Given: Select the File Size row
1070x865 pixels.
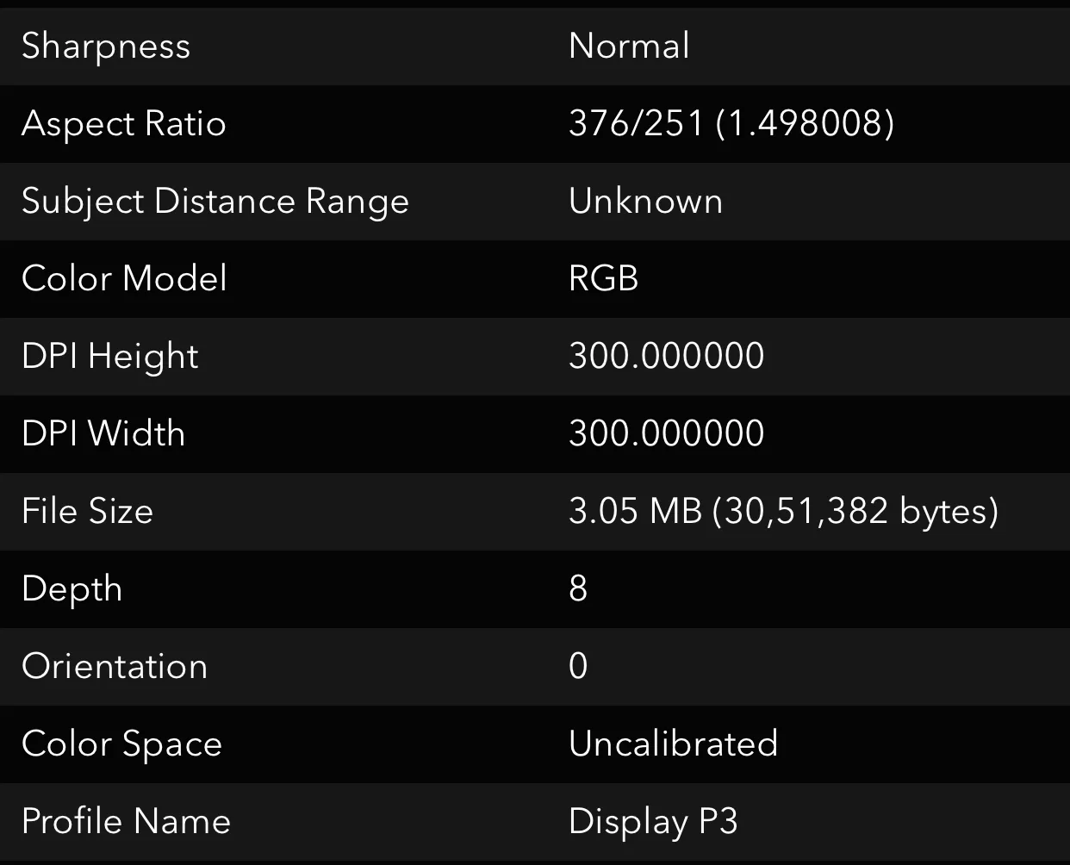Looking at the screenshot, I should (x=87, y=511).
